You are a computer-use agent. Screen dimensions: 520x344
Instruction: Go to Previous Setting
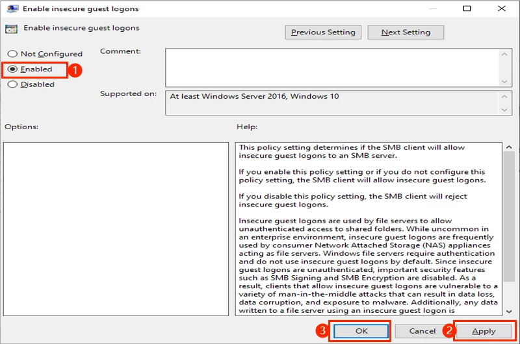323,32
